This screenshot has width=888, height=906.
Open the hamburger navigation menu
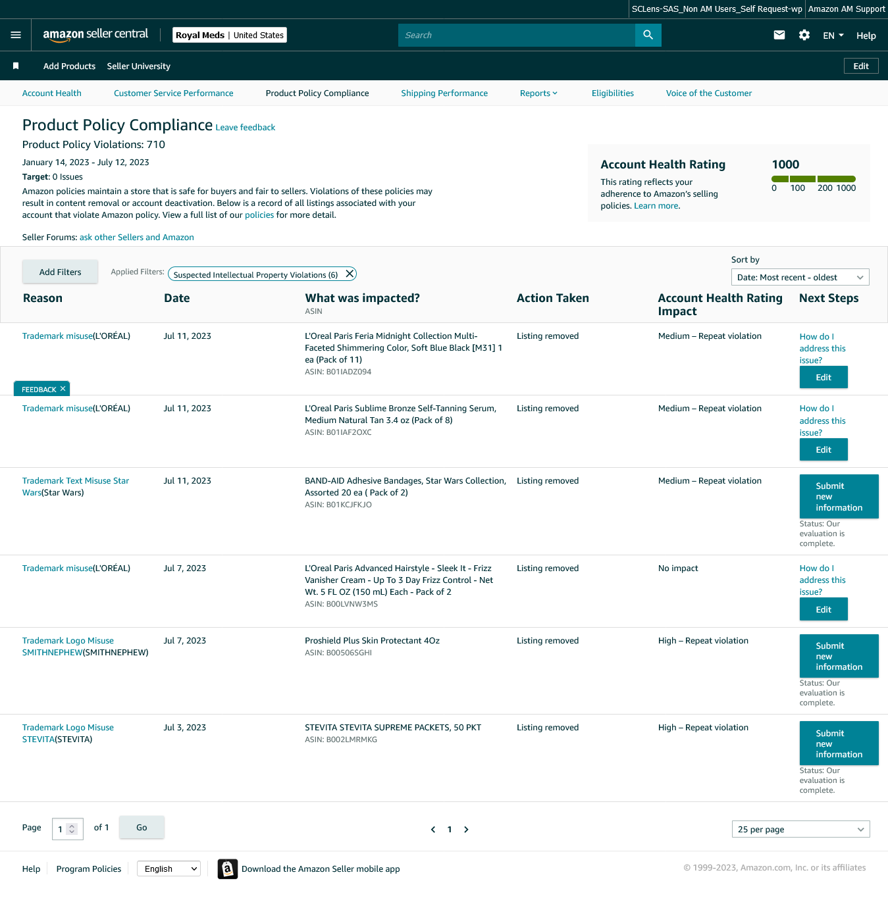(16, 35)
